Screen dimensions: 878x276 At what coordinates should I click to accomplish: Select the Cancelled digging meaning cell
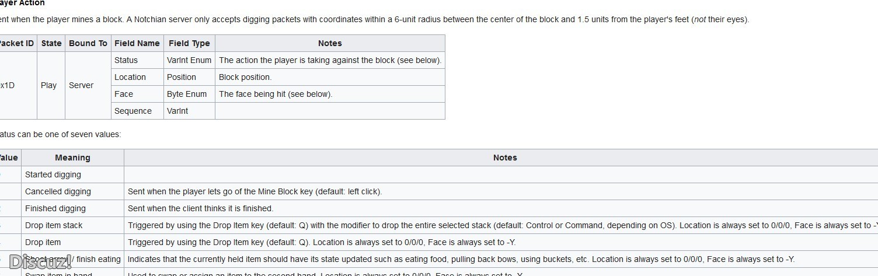[72, 191]
